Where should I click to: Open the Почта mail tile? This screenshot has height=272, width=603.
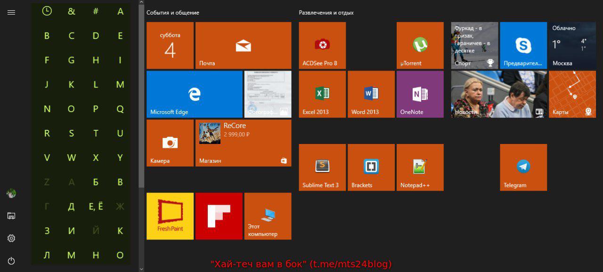click(243, 45)
